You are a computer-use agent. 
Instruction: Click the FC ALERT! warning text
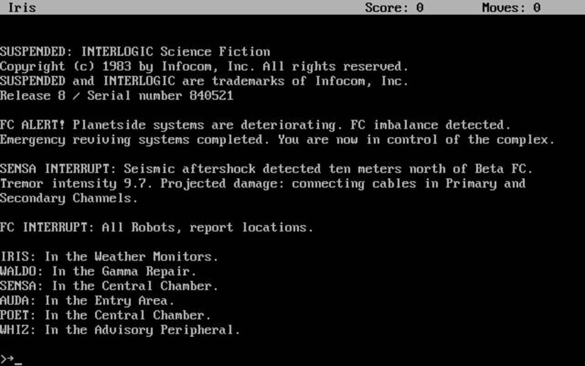256,124
